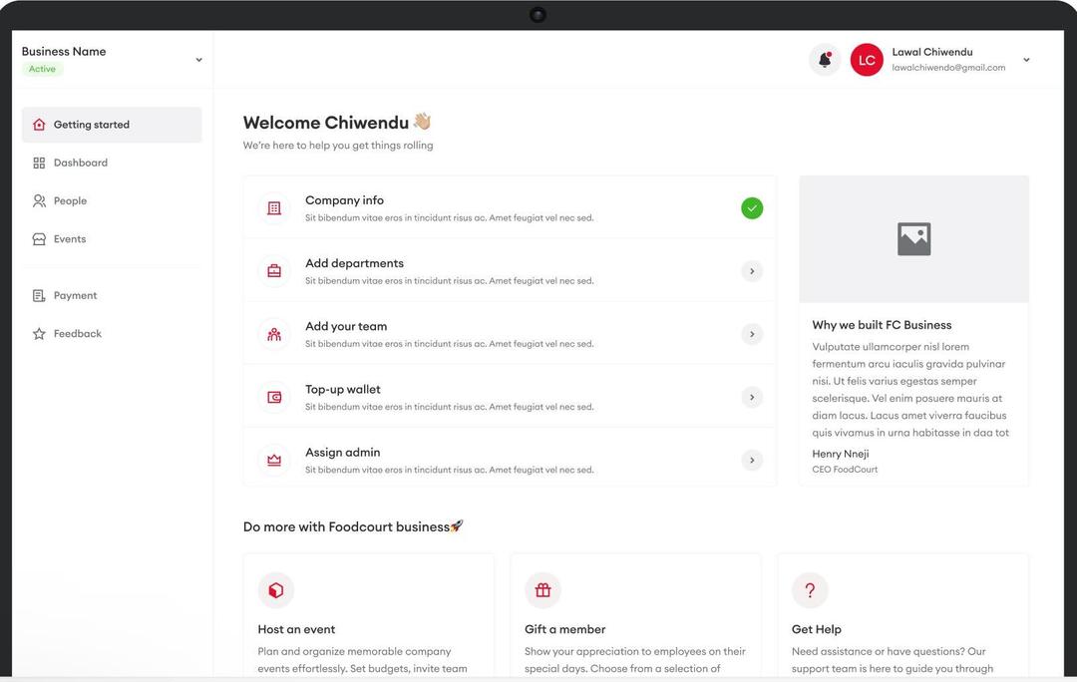Click the Assign admin crown icon
The width and height of the screenshot is (1077, 682).
pyautogui.click(x=274, y=460)
